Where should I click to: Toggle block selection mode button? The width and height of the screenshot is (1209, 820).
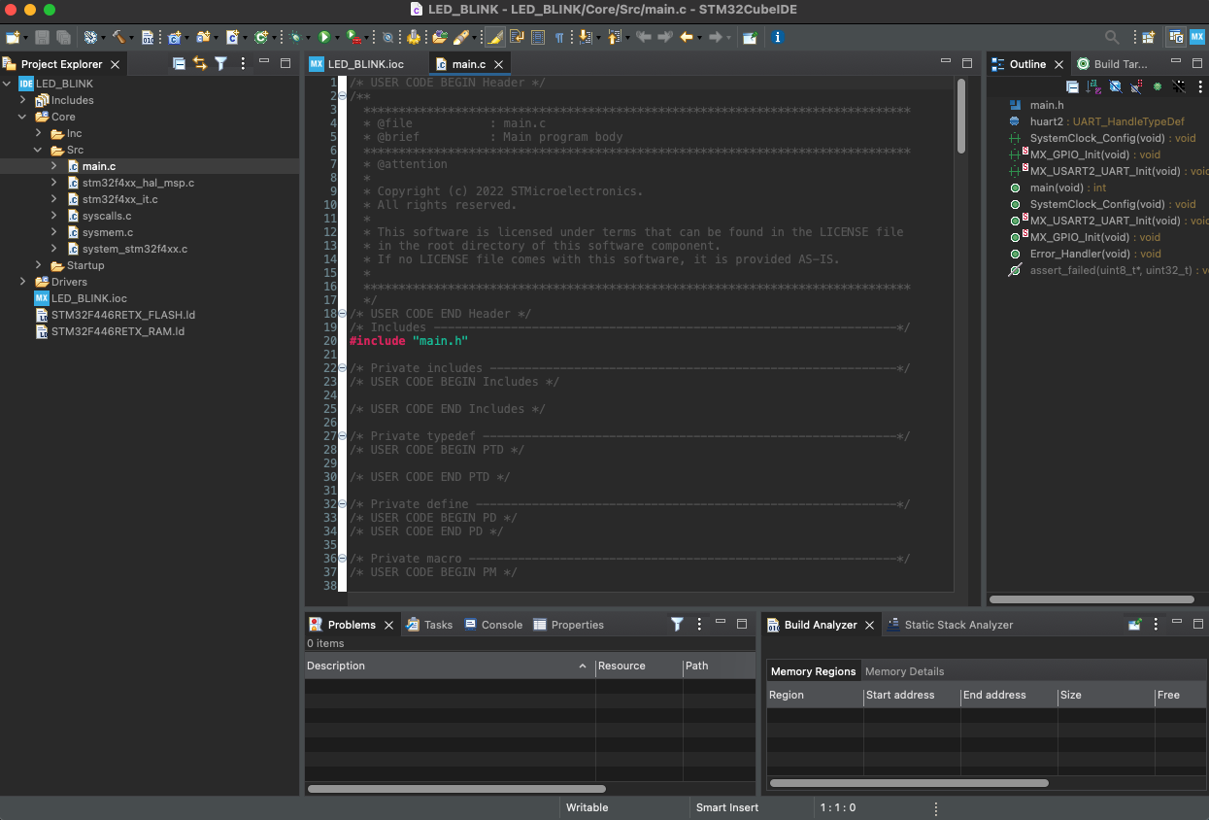(538, 37)
